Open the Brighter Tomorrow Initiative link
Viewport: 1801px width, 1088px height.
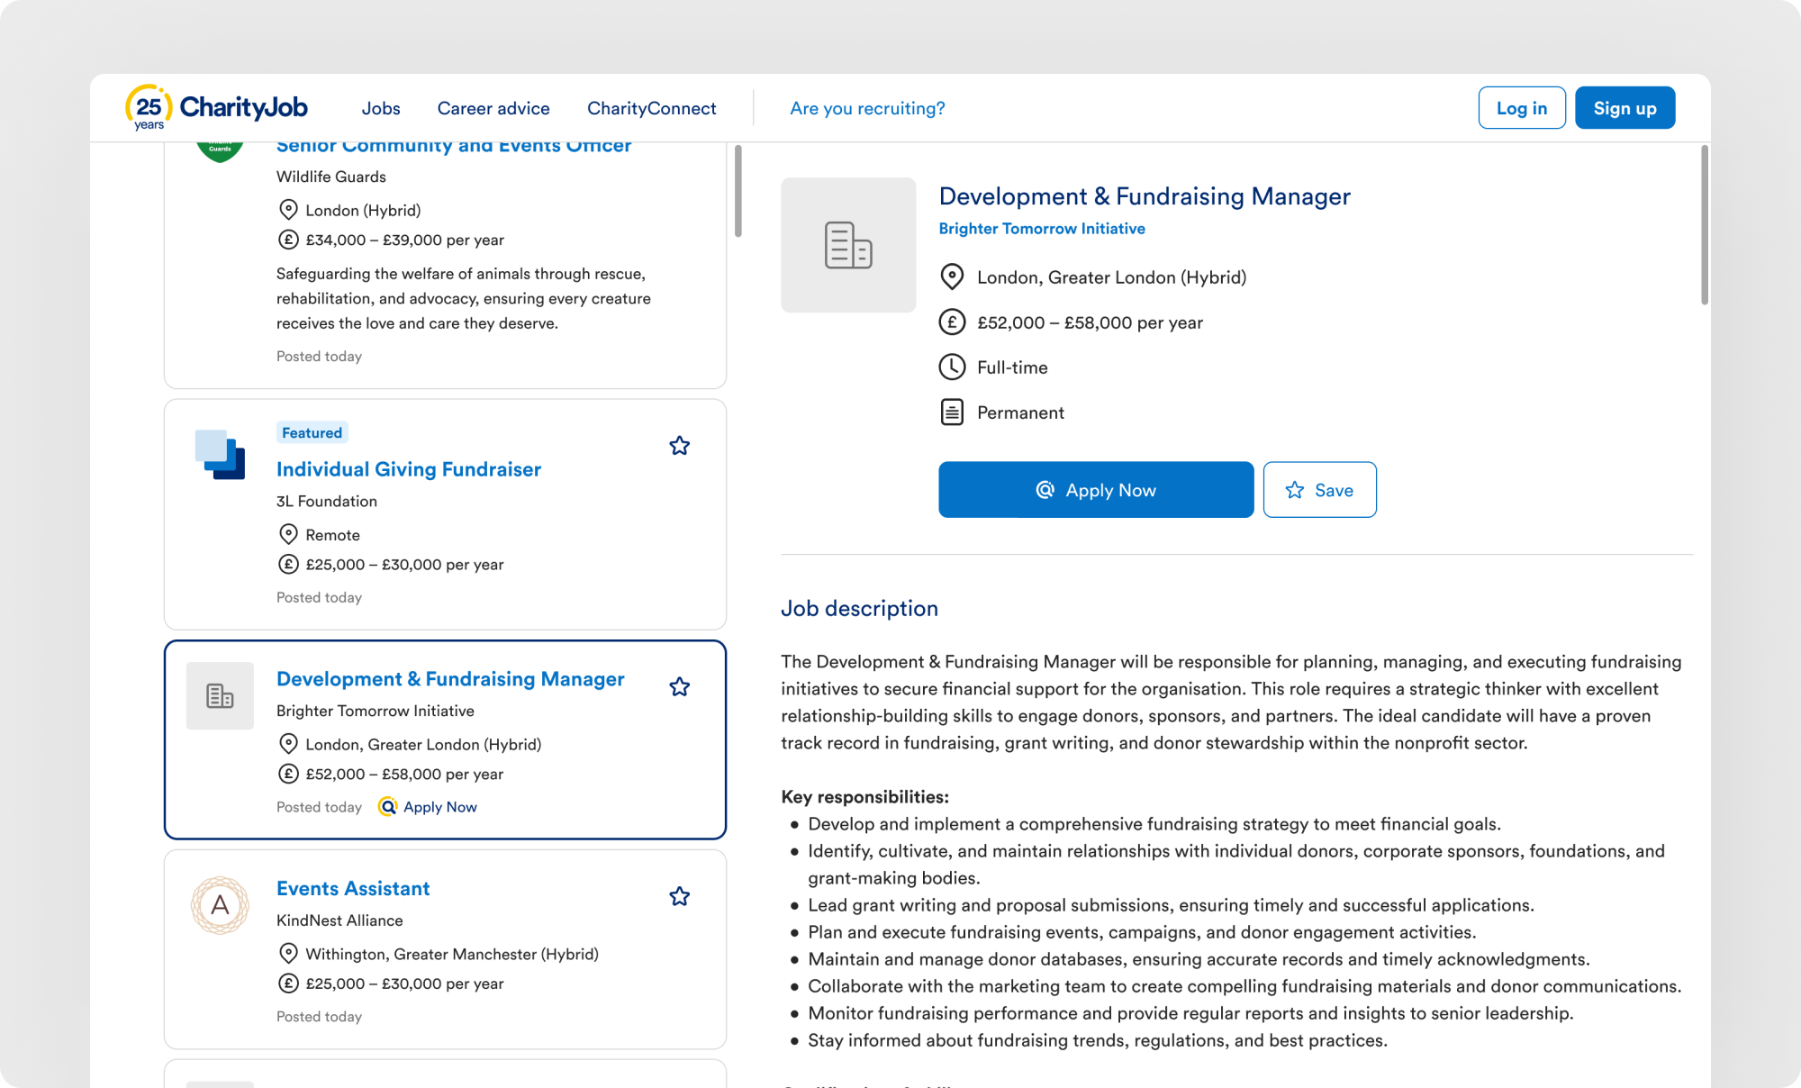(1042, 228)
